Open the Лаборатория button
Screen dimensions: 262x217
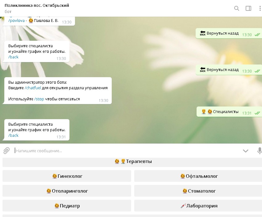(x=198, y=206)
